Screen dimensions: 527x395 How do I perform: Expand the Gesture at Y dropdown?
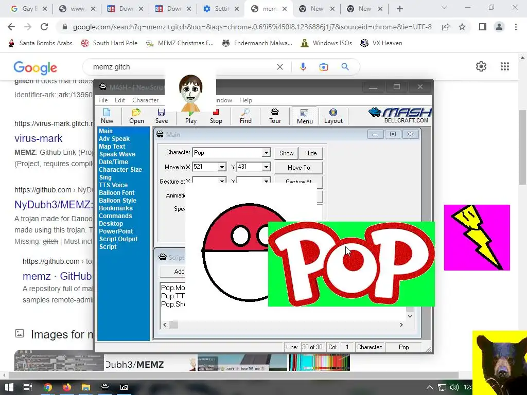point(266,181)
